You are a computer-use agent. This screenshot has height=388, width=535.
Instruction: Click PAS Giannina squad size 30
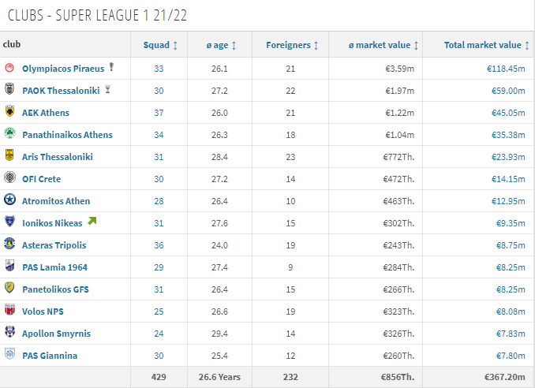coord(159,356)
